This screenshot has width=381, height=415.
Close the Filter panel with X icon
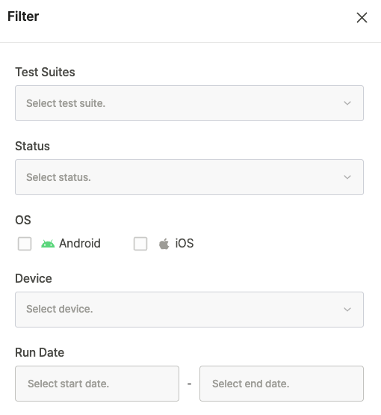pos(362,18)
